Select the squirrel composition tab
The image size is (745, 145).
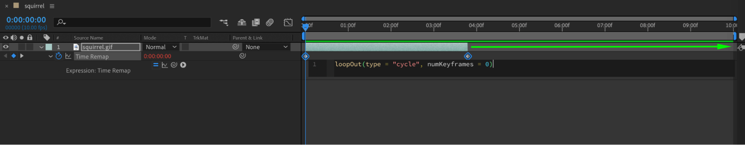(34, 6)
